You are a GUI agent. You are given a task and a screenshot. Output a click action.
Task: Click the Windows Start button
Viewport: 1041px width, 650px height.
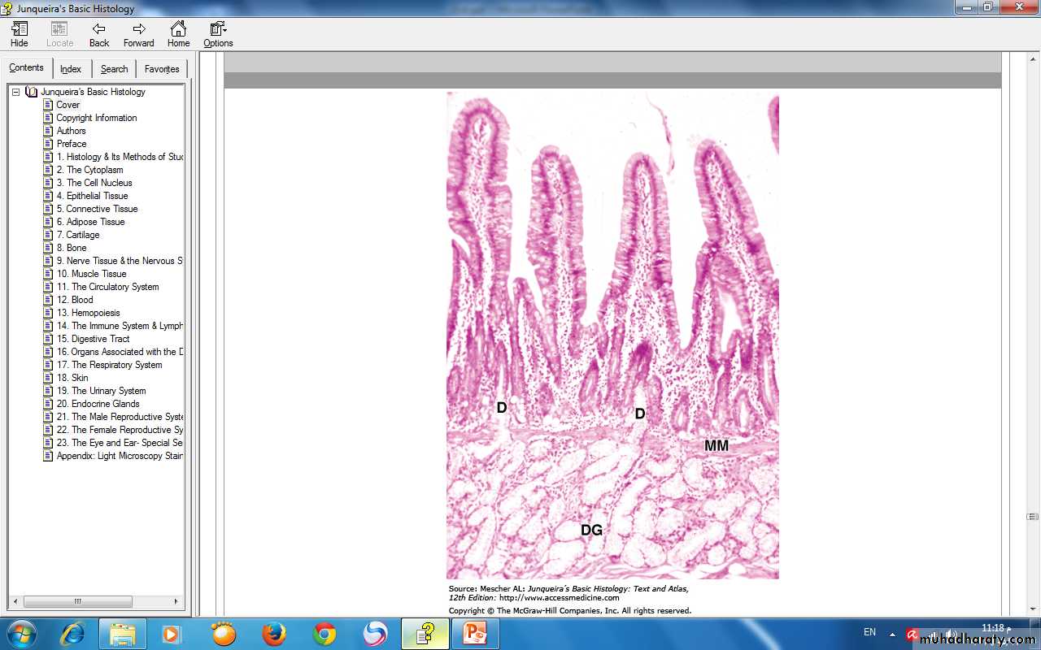(x=20, y=634)
